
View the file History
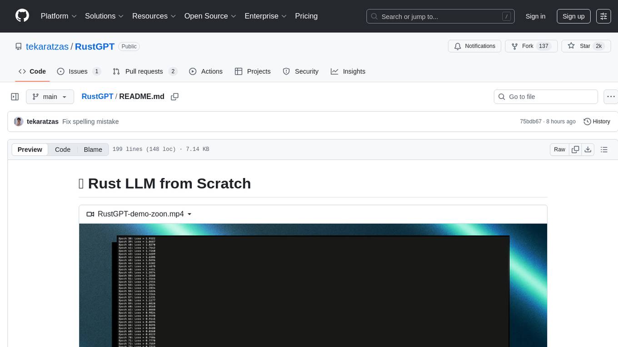(x=597, y=121)
